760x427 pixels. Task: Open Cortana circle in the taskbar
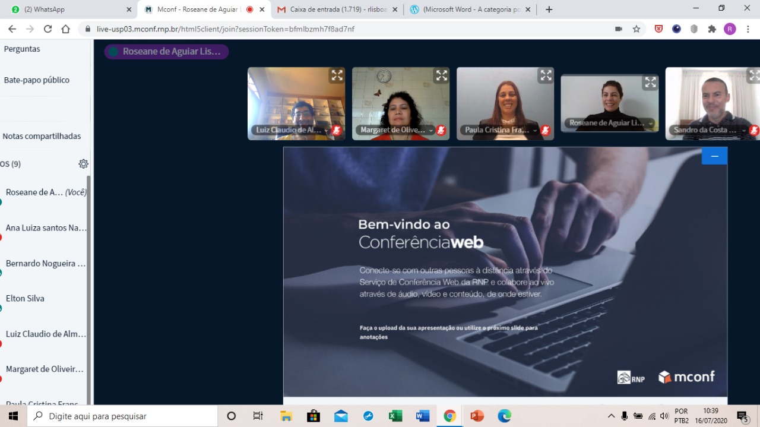pos(232,416)
